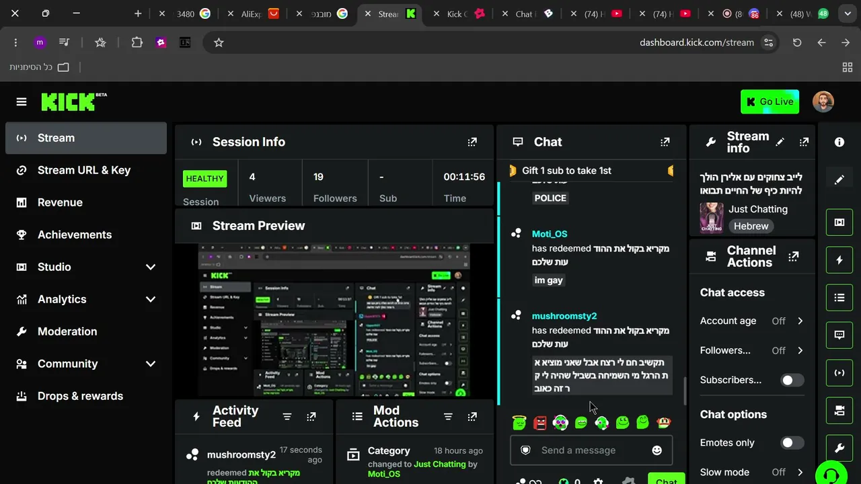Expand the Studio sidebar section
861x484 pixels.
[151, 267]
